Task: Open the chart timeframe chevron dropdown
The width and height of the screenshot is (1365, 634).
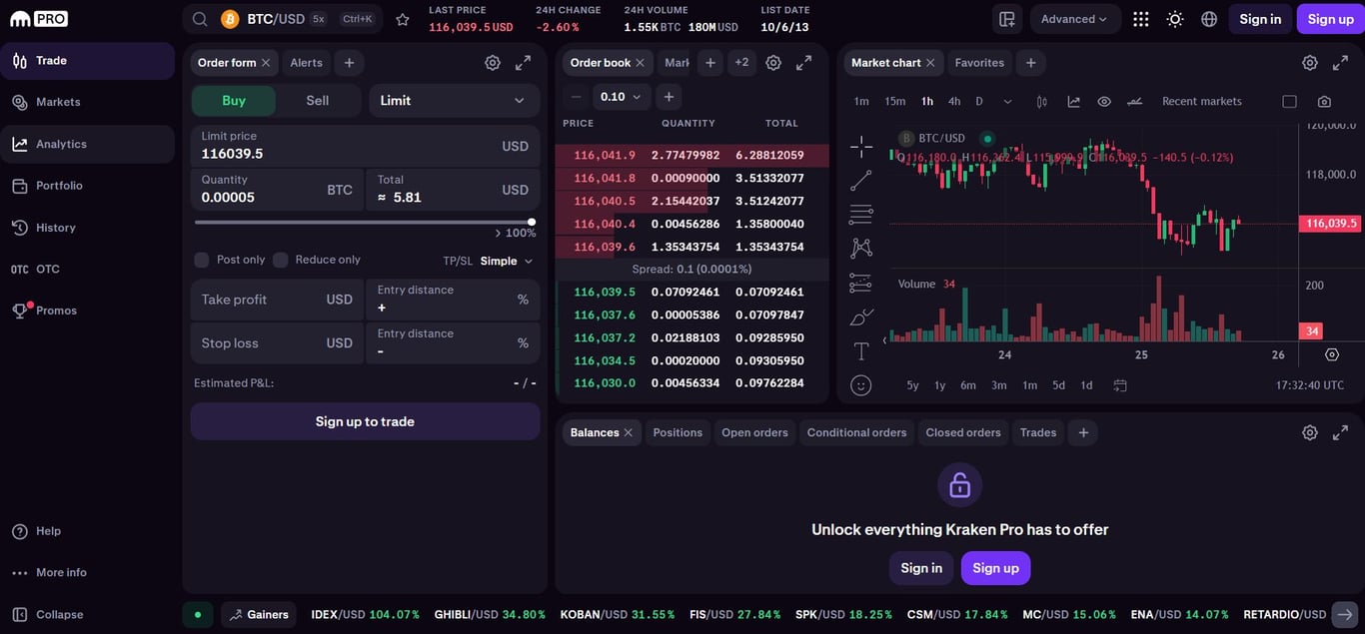Action: click(x=1007, y=101)
